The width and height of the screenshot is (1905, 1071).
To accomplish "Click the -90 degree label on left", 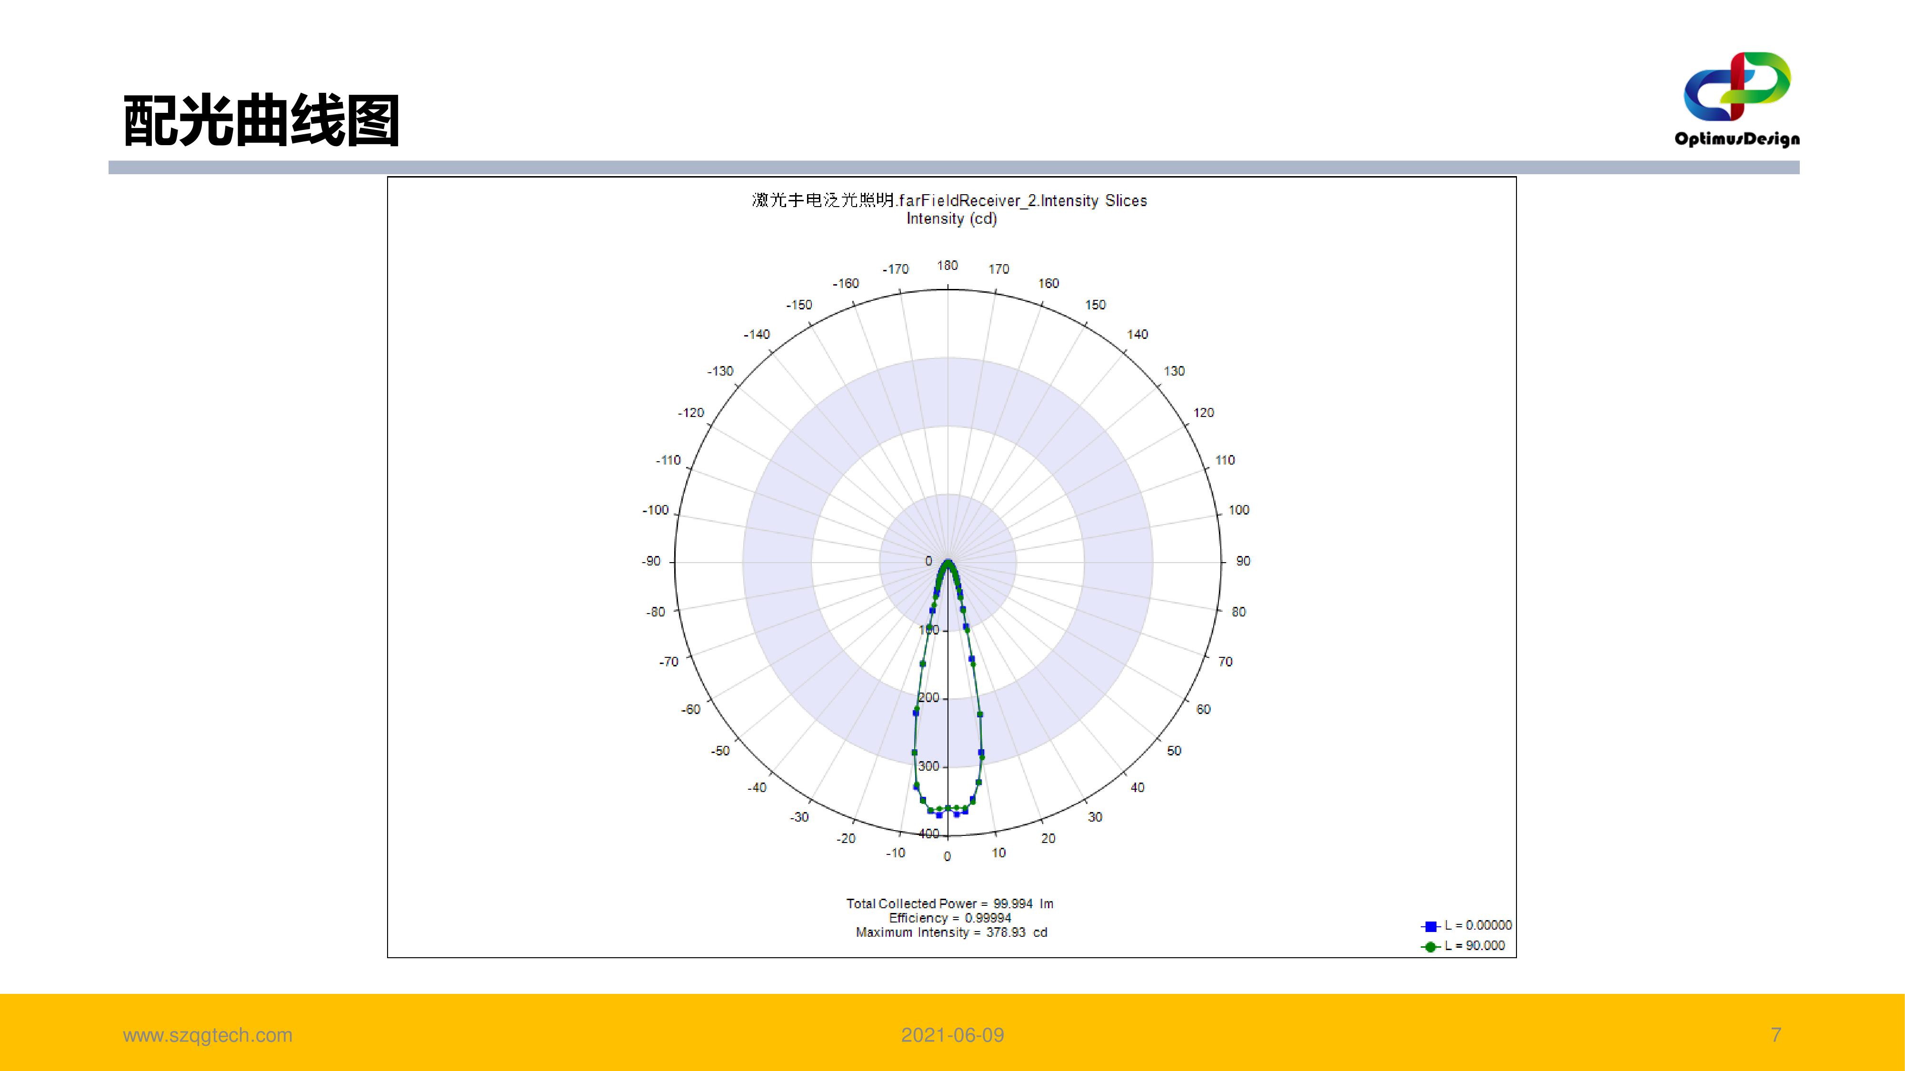I will pos(651,561).
